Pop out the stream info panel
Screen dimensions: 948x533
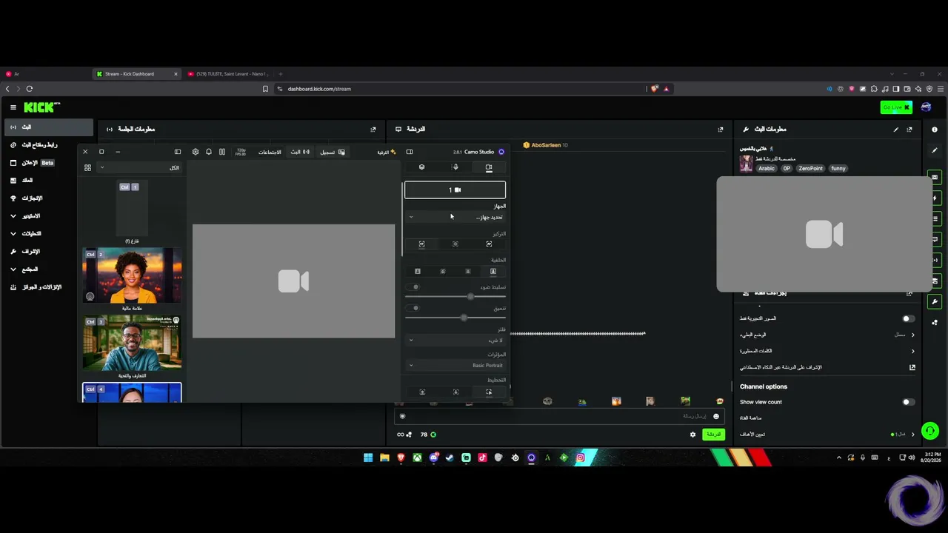(x=909, y=130)
